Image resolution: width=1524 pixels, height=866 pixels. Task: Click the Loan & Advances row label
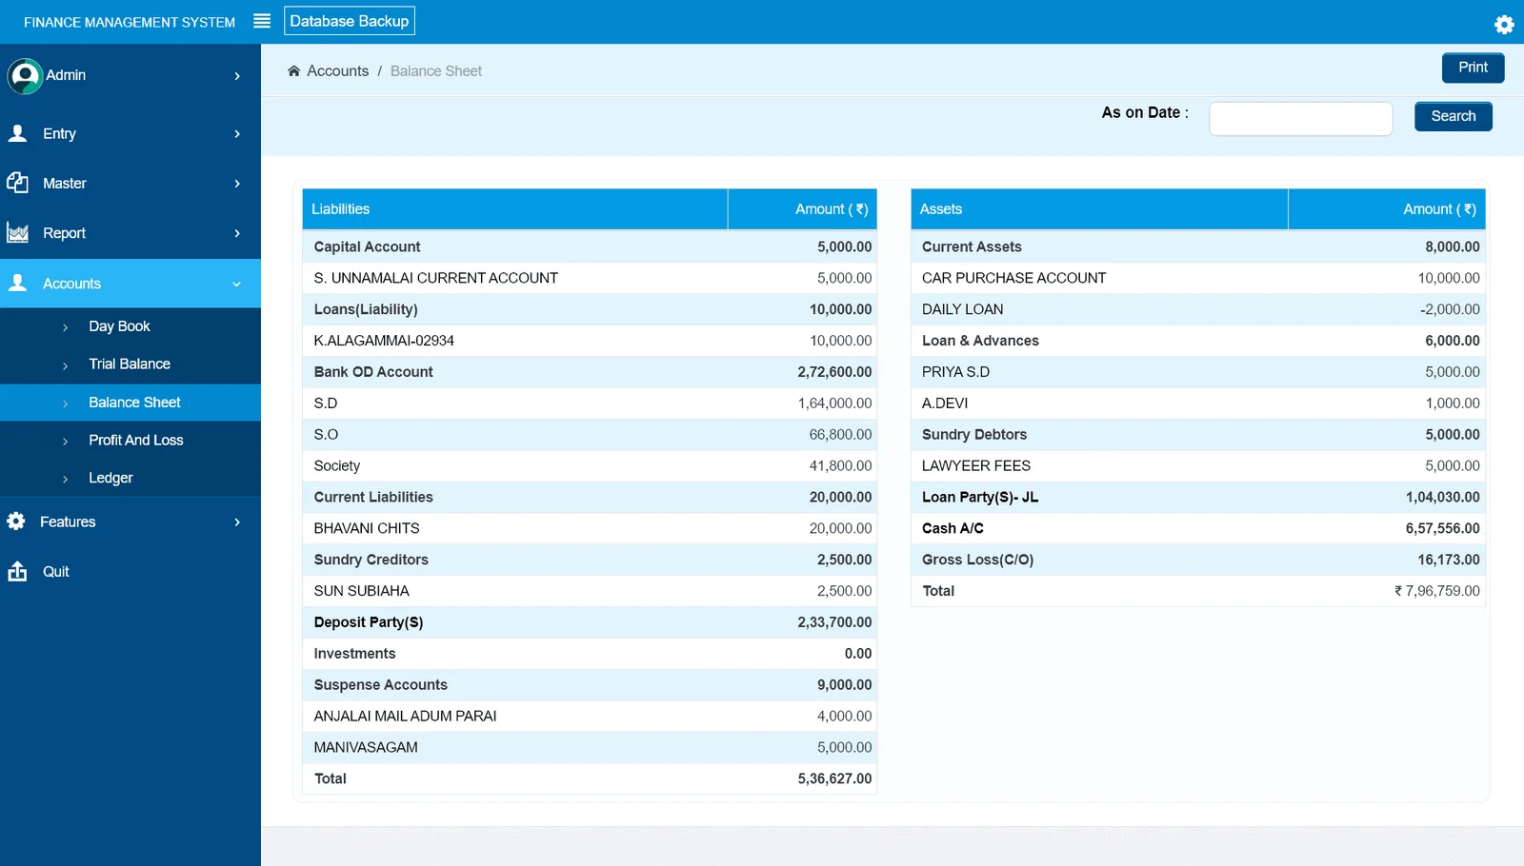(x=980, y=341)
